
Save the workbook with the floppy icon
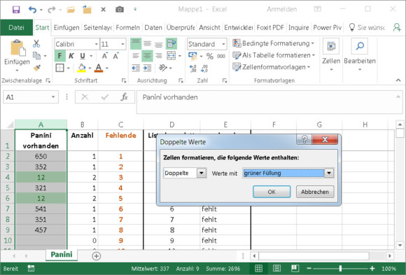click(16, 10)
